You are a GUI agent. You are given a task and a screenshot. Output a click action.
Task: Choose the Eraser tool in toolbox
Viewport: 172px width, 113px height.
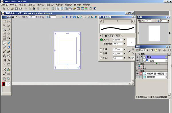(x=9, y=47)
